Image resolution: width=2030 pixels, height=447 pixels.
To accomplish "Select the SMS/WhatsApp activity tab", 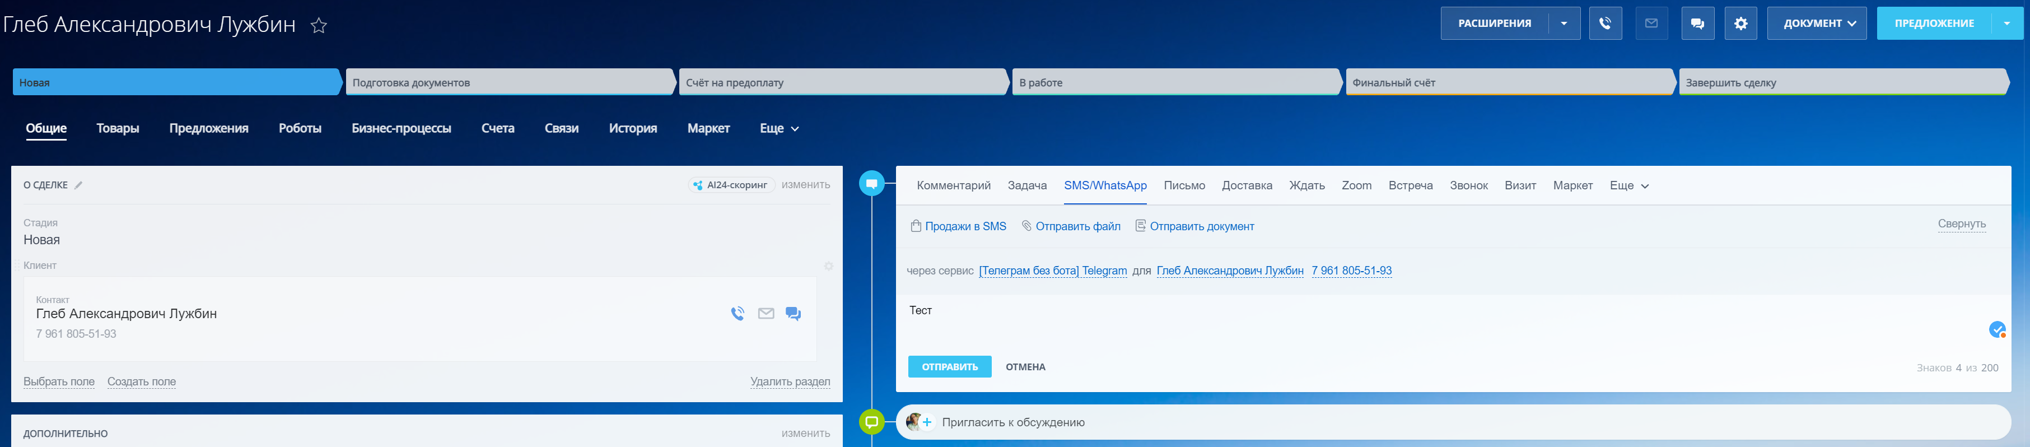I will (x=1105, y=186).
